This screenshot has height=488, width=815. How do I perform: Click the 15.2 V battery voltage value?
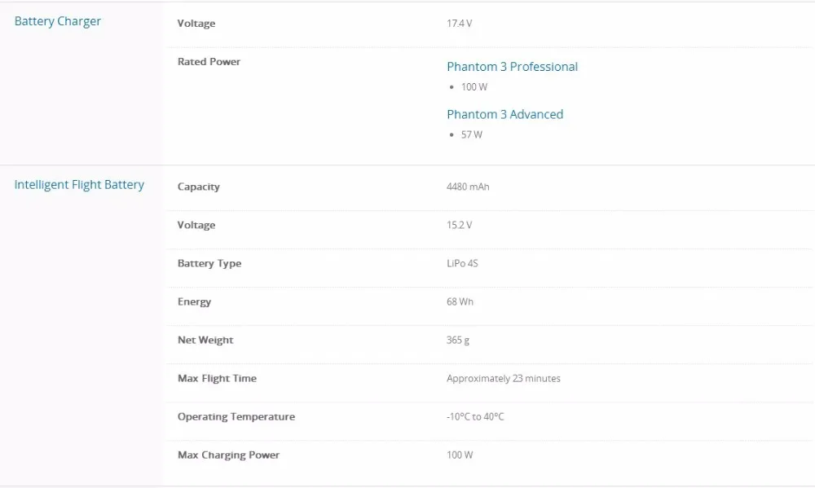click(x=459, y=225)
